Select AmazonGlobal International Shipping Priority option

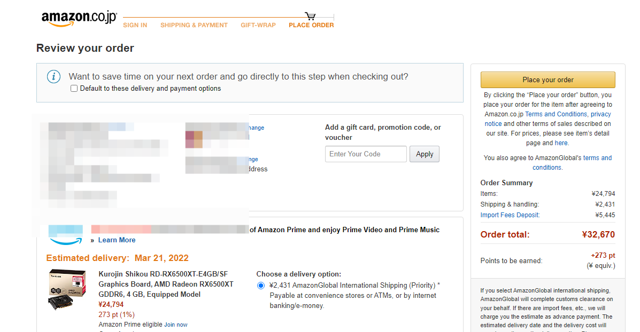coord(261,286)
